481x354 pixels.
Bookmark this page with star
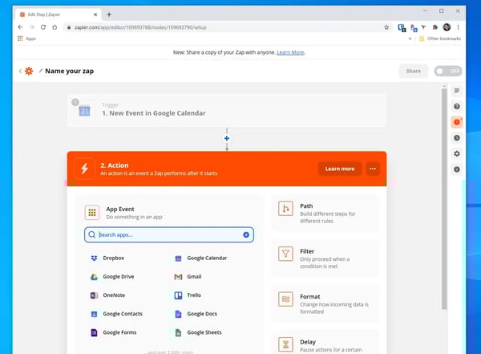pyautogui.click(x=386, y=27)
